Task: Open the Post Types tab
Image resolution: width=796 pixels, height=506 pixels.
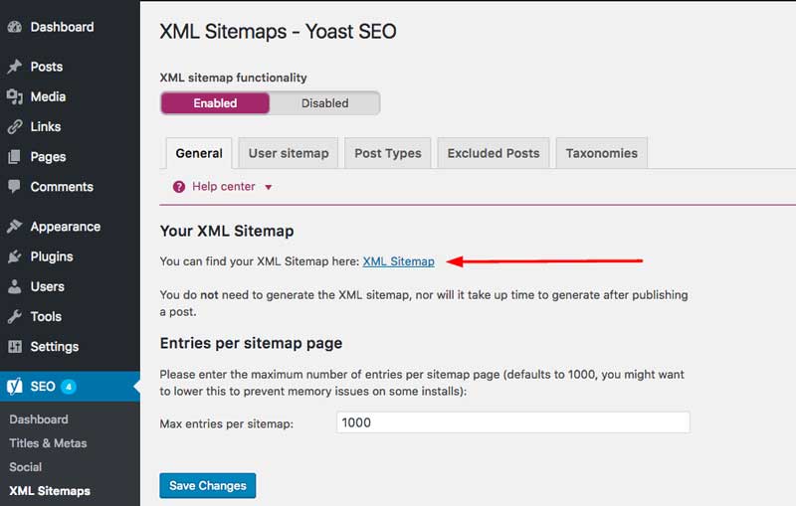Action: pos(388,153)
